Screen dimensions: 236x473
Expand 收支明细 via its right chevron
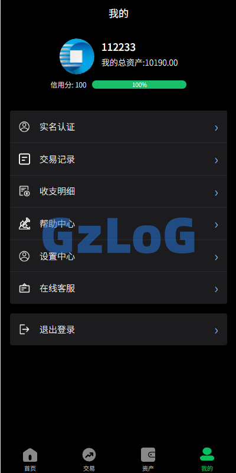pyautogui.click(x=216, y=193)
